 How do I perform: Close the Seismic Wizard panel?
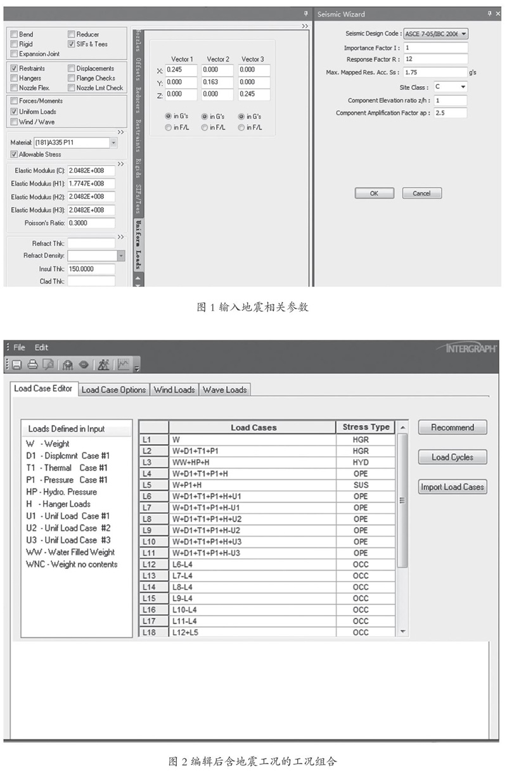coord(497,14)
